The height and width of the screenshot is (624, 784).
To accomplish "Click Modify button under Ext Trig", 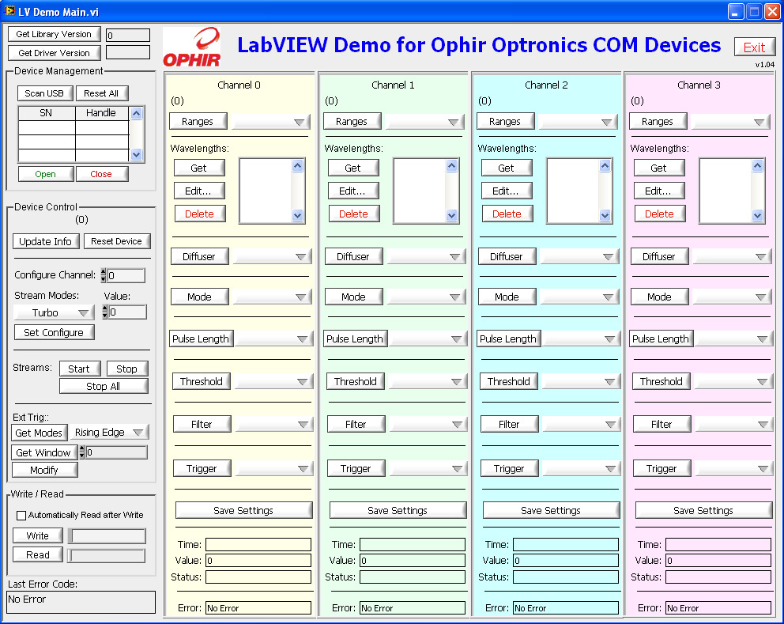I will coord(44,470).
